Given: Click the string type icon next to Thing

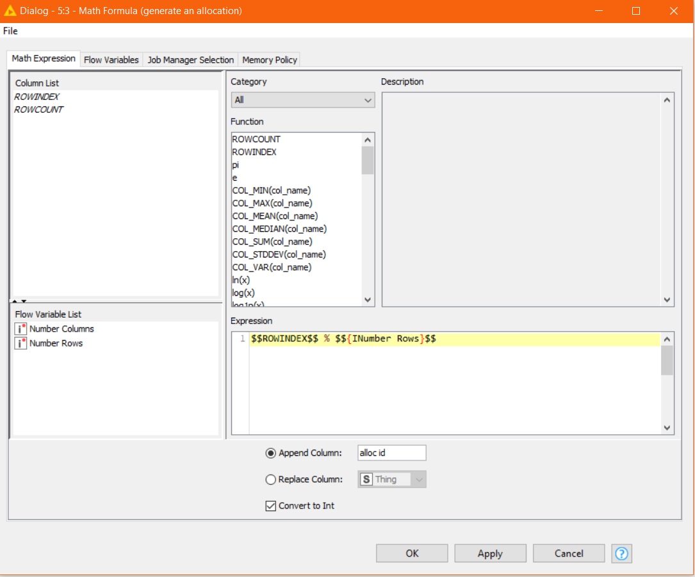Looking at the screenshot, I should coord(366,479).
